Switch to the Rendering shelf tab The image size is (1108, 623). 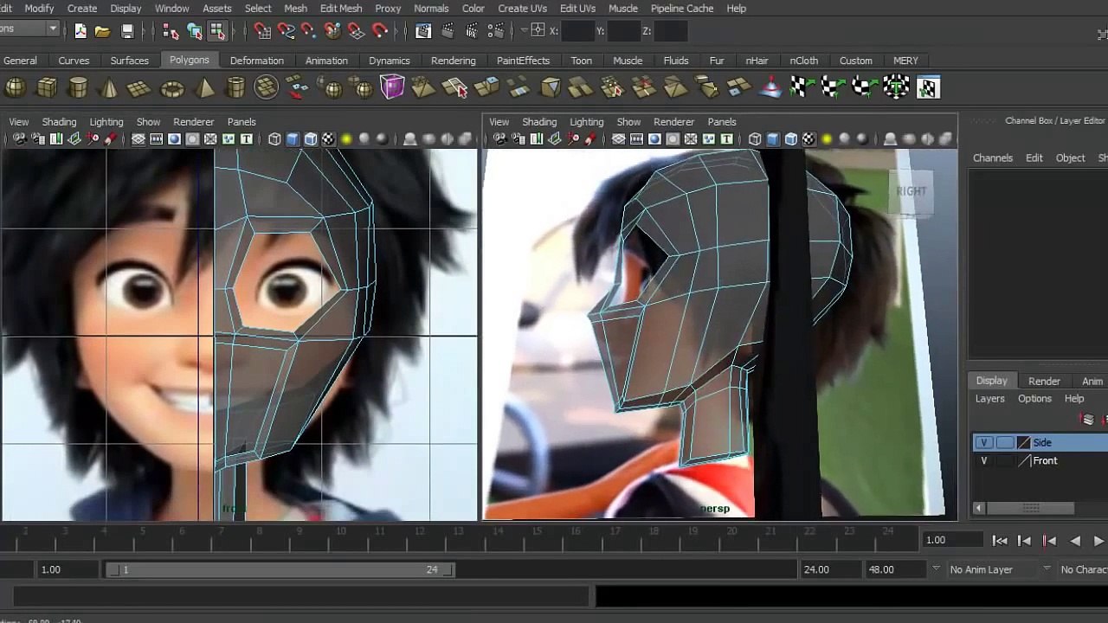454,61
